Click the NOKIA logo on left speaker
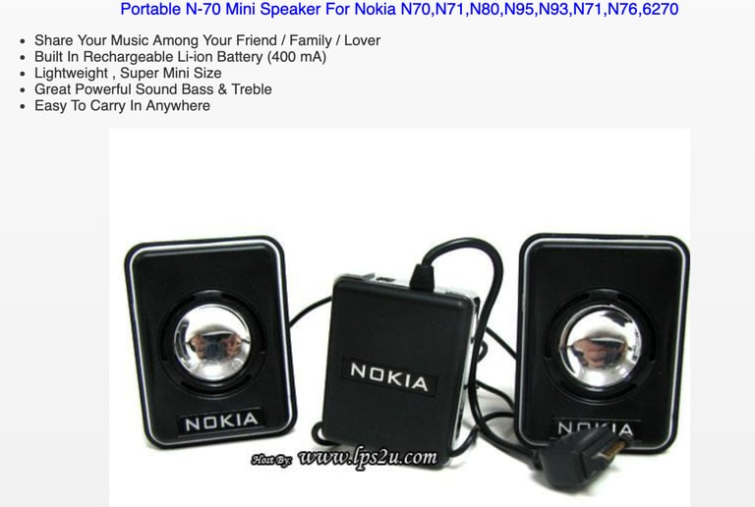Screen dimensions: 755x507 point(221,422)
